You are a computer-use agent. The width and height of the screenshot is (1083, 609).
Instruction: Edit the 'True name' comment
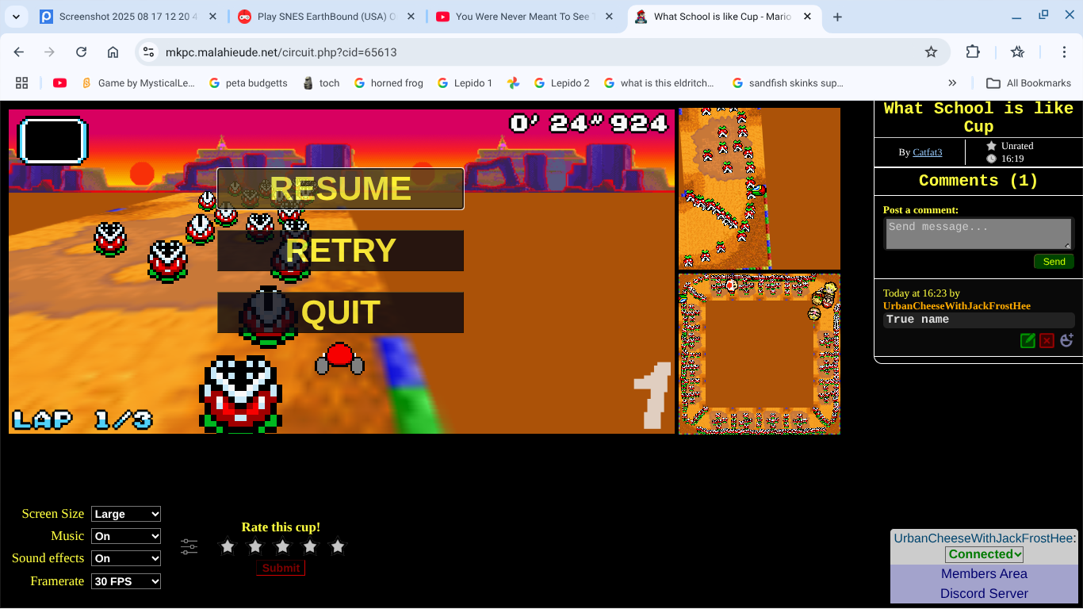click(1028, 340)
